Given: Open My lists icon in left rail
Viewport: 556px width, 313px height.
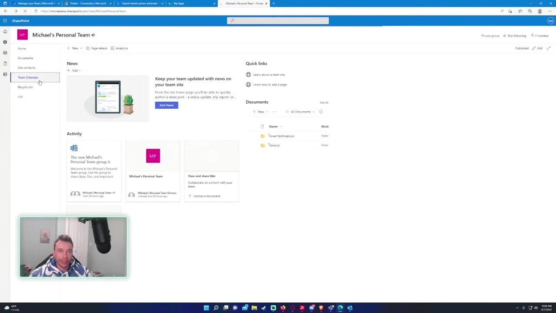Looking at the screenshot, I should [x=5, y=74].
